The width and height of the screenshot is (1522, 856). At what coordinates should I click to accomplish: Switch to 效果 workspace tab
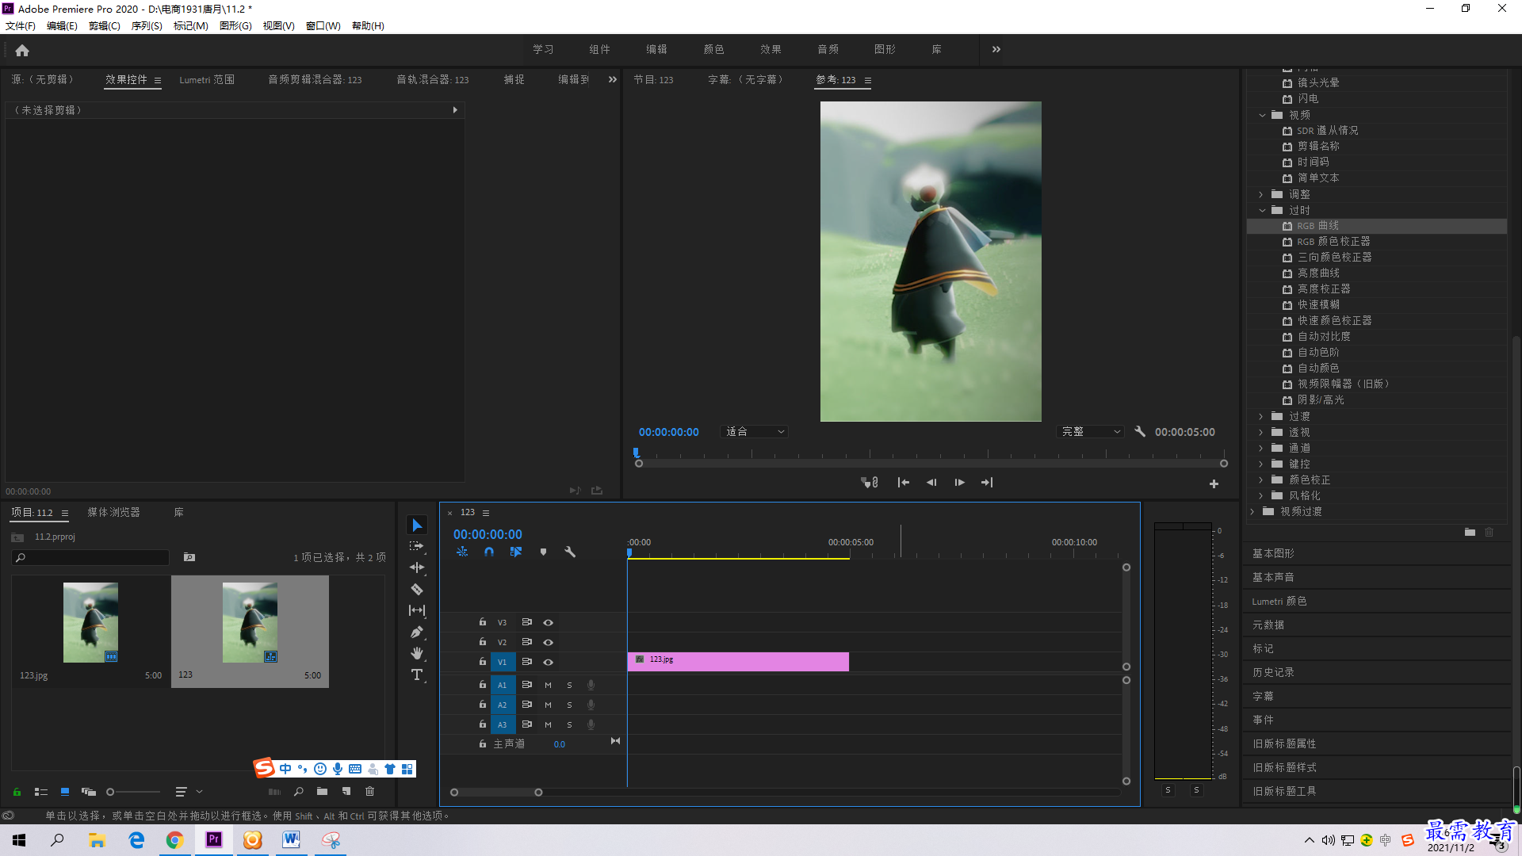771,49
